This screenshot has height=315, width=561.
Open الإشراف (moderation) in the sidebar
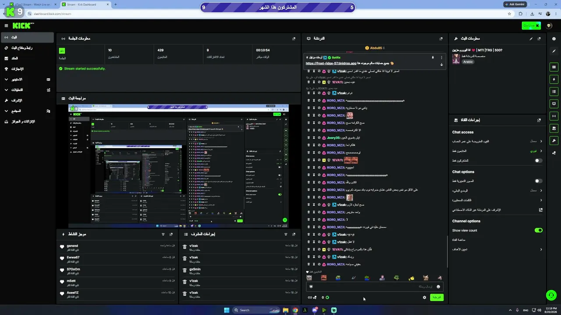[x=27, y=101]
